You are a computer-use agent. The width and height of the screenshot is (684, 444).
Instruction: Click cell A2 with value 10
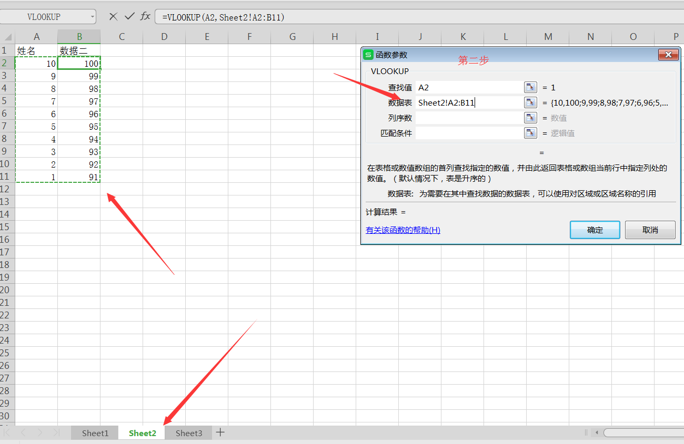click(36, 63)
